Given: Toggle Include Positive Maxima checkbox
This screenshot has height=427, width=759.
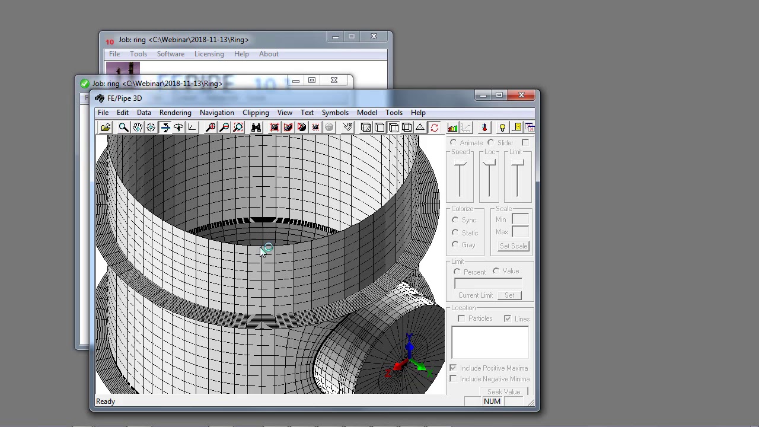Looking at the screenshot, I should pos(453,368).
